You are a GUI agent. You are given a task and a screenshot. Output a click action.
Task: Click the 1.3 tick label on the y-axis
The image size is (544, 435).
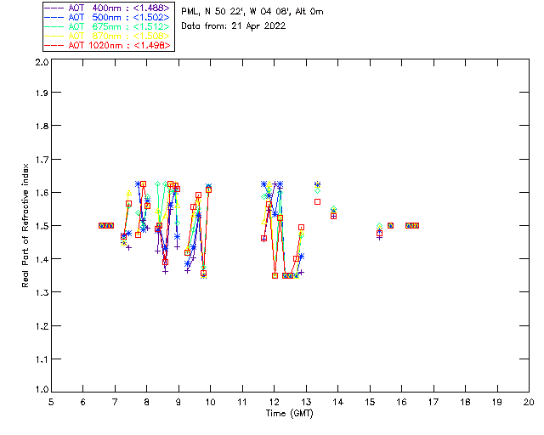pyautogui.click(x=41, y=292)
